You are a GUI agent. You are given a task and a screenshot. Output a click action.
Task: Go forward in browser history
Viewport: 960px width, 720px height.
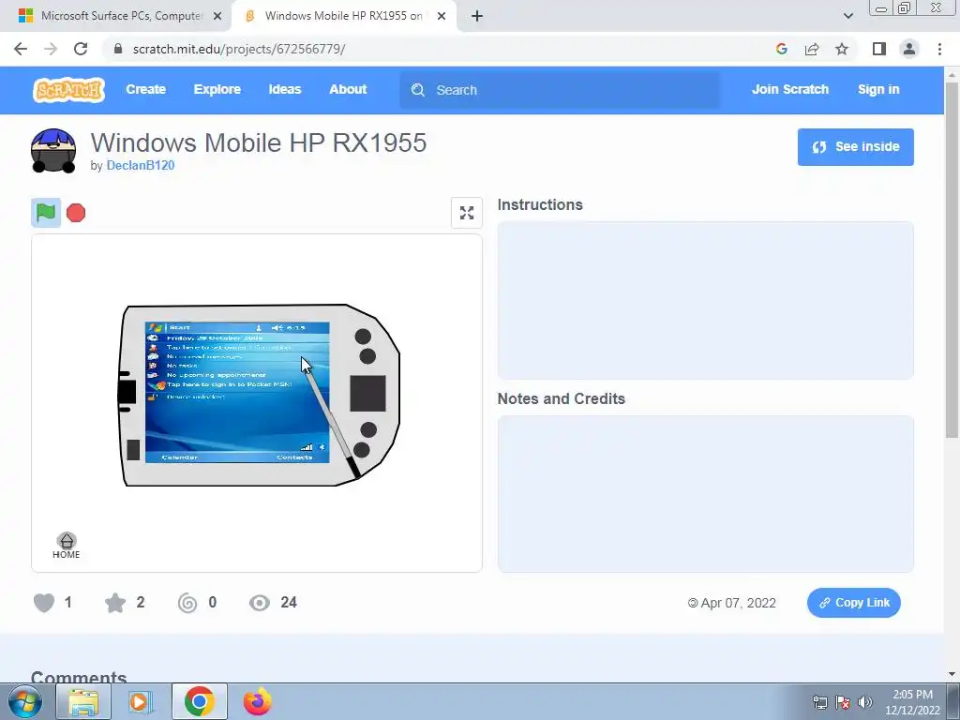coord(51,49)
